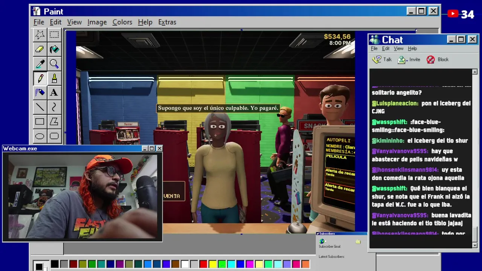Click the "Latest Subscribers:" label
482x271 pixels.
click(x=331, y=257)
